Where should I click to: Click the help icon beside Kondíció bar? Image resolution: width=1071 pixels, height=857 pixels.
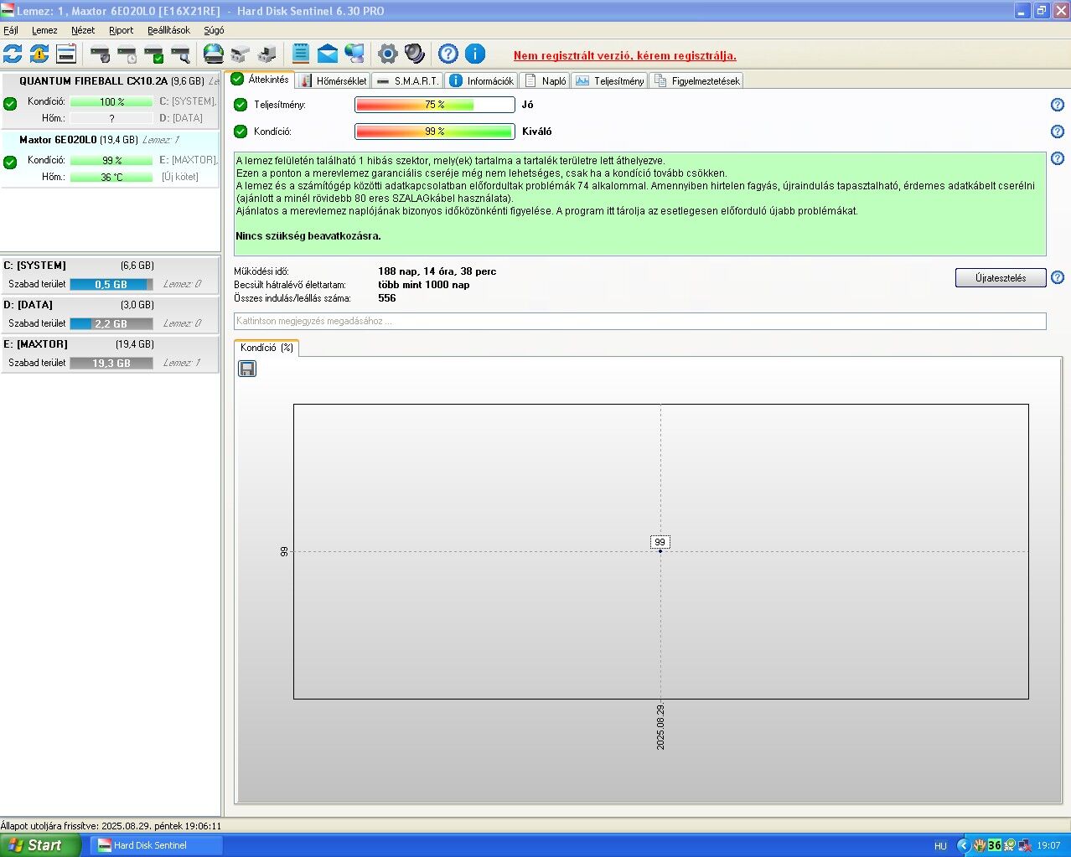pos(1058,132)
